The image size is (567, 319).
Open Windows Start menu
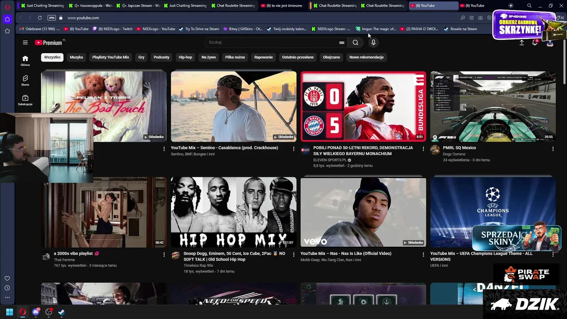(9, 312)
